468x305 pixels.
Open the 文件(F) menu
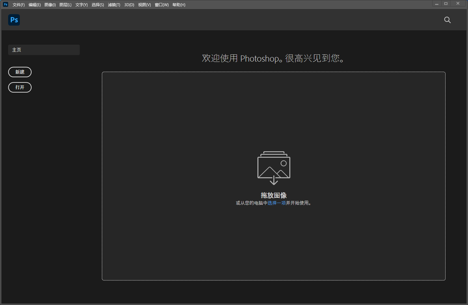click(19, 5)
